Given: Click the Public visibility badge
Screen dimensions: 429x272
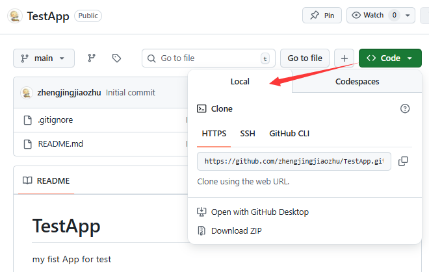Looking at the screenshot, I should 88,16.
